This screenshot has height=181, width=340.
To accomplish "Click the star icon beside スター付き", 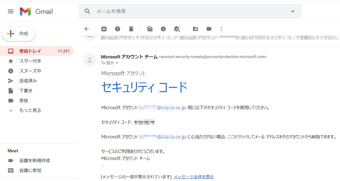I will point(11,61).
